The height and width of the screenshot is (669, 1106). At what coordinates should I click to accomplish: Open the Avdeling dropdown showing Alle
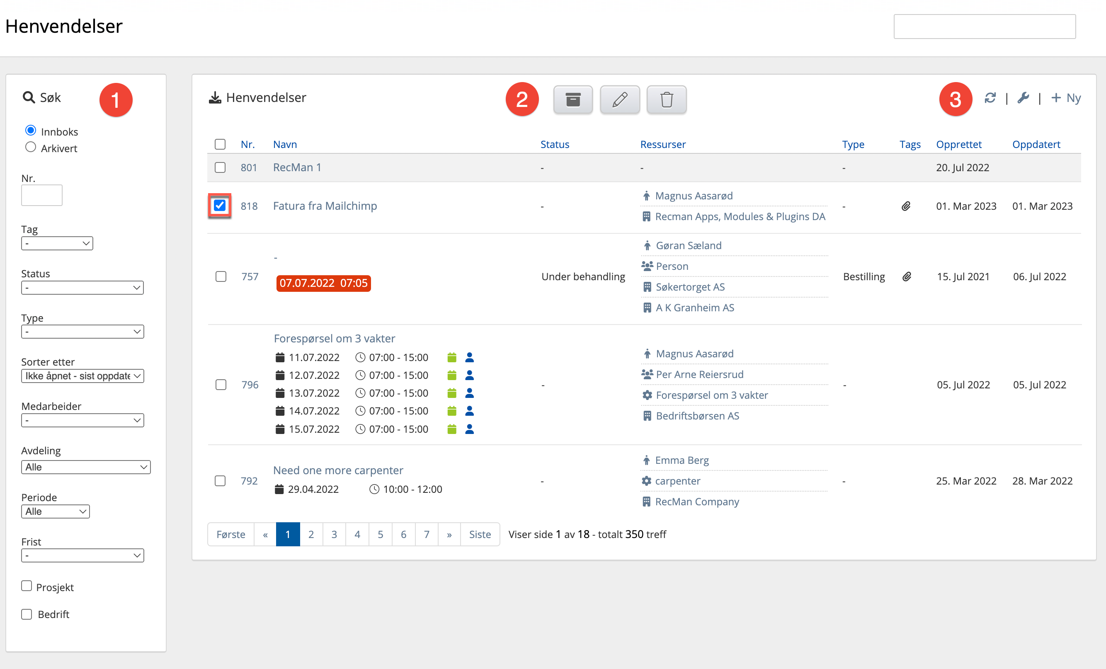[x=85, y=467]
